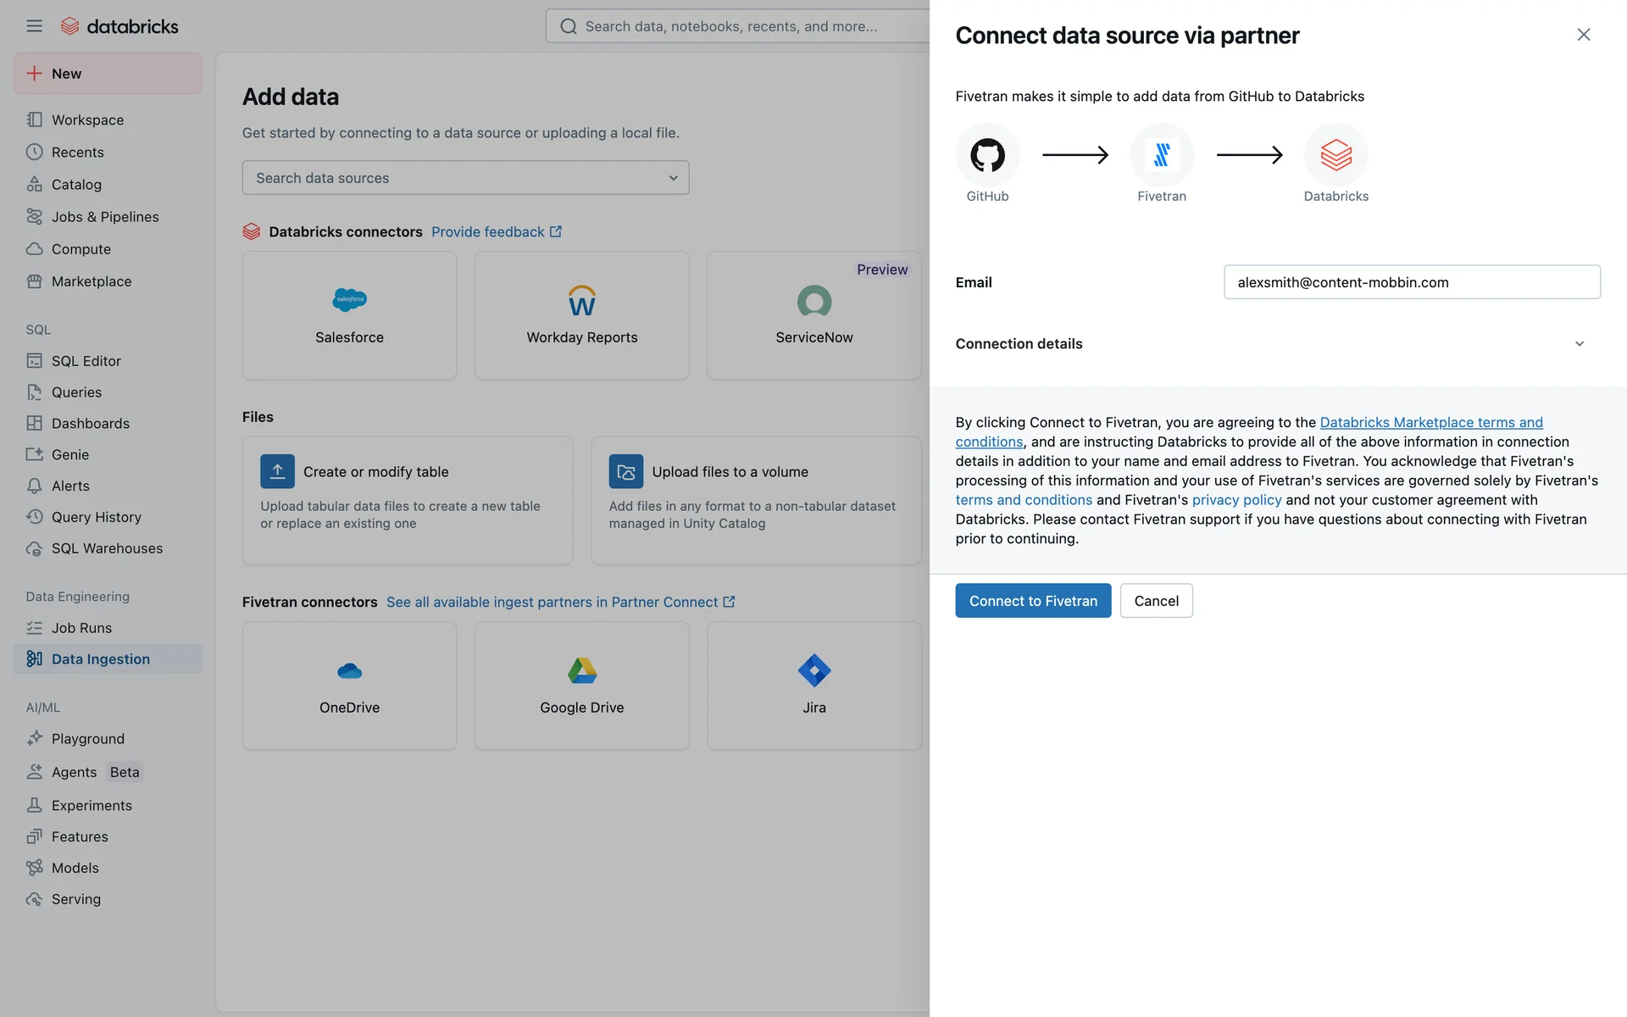Screen dimensions: 1627x1017
Task: Click the Create or modify table upload icon
Action: pyautogui.click(x=277, y=471)
